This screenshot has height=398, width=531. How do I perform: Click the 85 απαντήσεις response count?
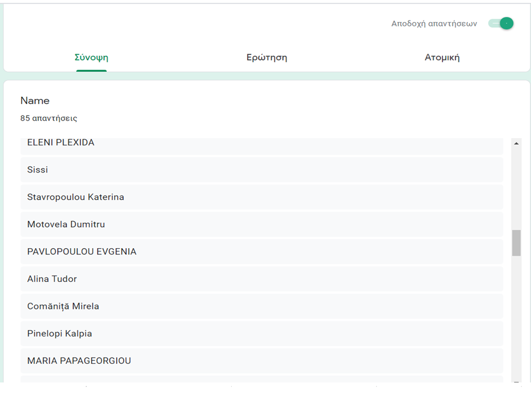pos(49,118)
